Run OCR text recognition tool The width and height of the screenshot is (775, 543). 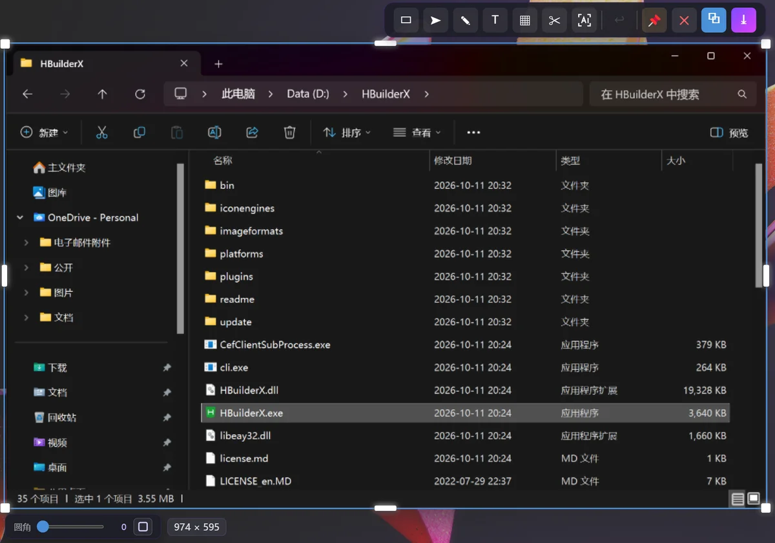(x=584, y=20)
